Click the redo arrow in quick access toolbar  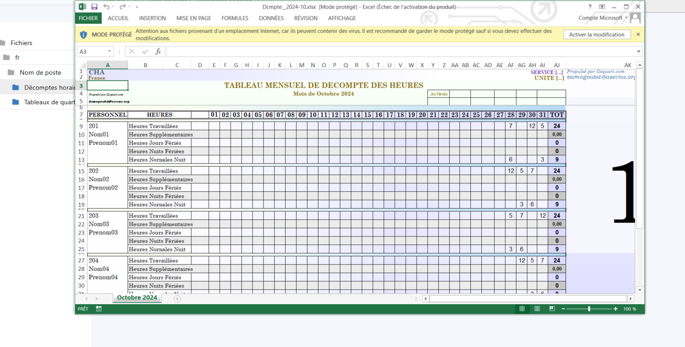pyautogui.click(x=122, y=7)
